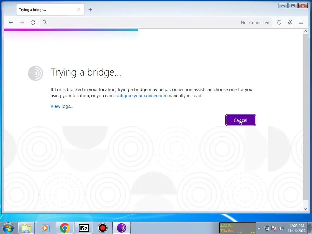Viewport: 312px width, 234px height.
Task: Click the vertical scrollbar thumb
Action: (306, 117)
